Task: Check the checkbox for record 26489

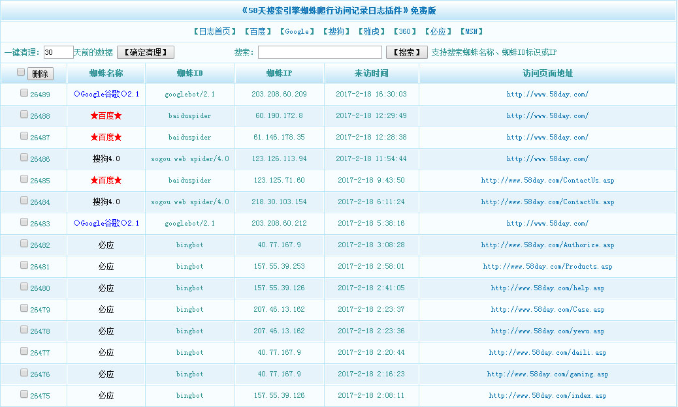Action: pyautogui.click(x=24, y=93)
